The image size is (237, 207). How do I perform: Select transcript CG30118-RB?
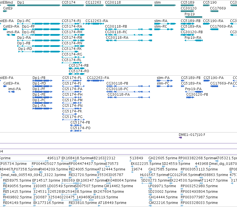point(129,29)
